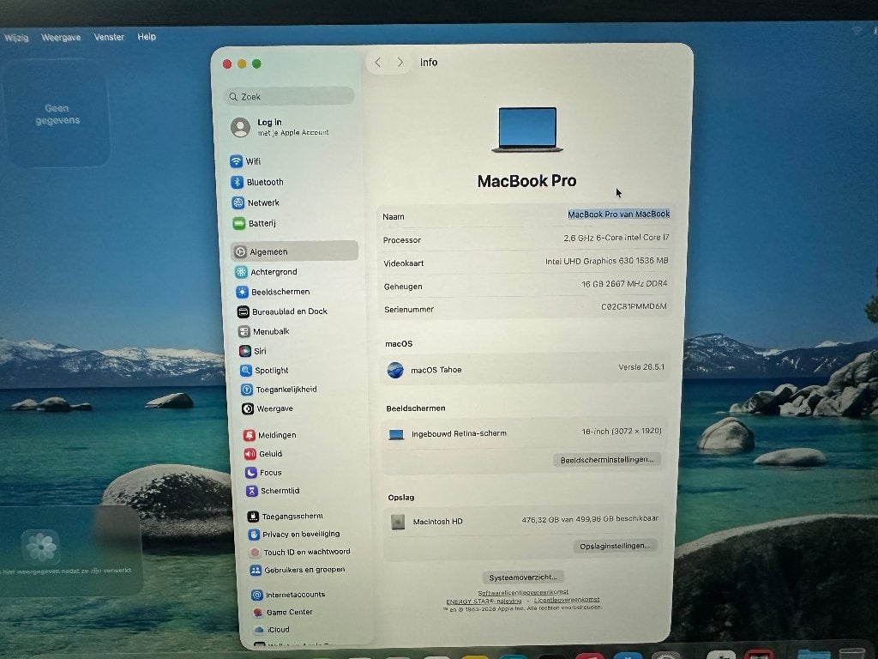The image size is (878, 659).
Task: Open Schermtijd hourglass icon
Action: pyautogui.click(x=252, y=491)
